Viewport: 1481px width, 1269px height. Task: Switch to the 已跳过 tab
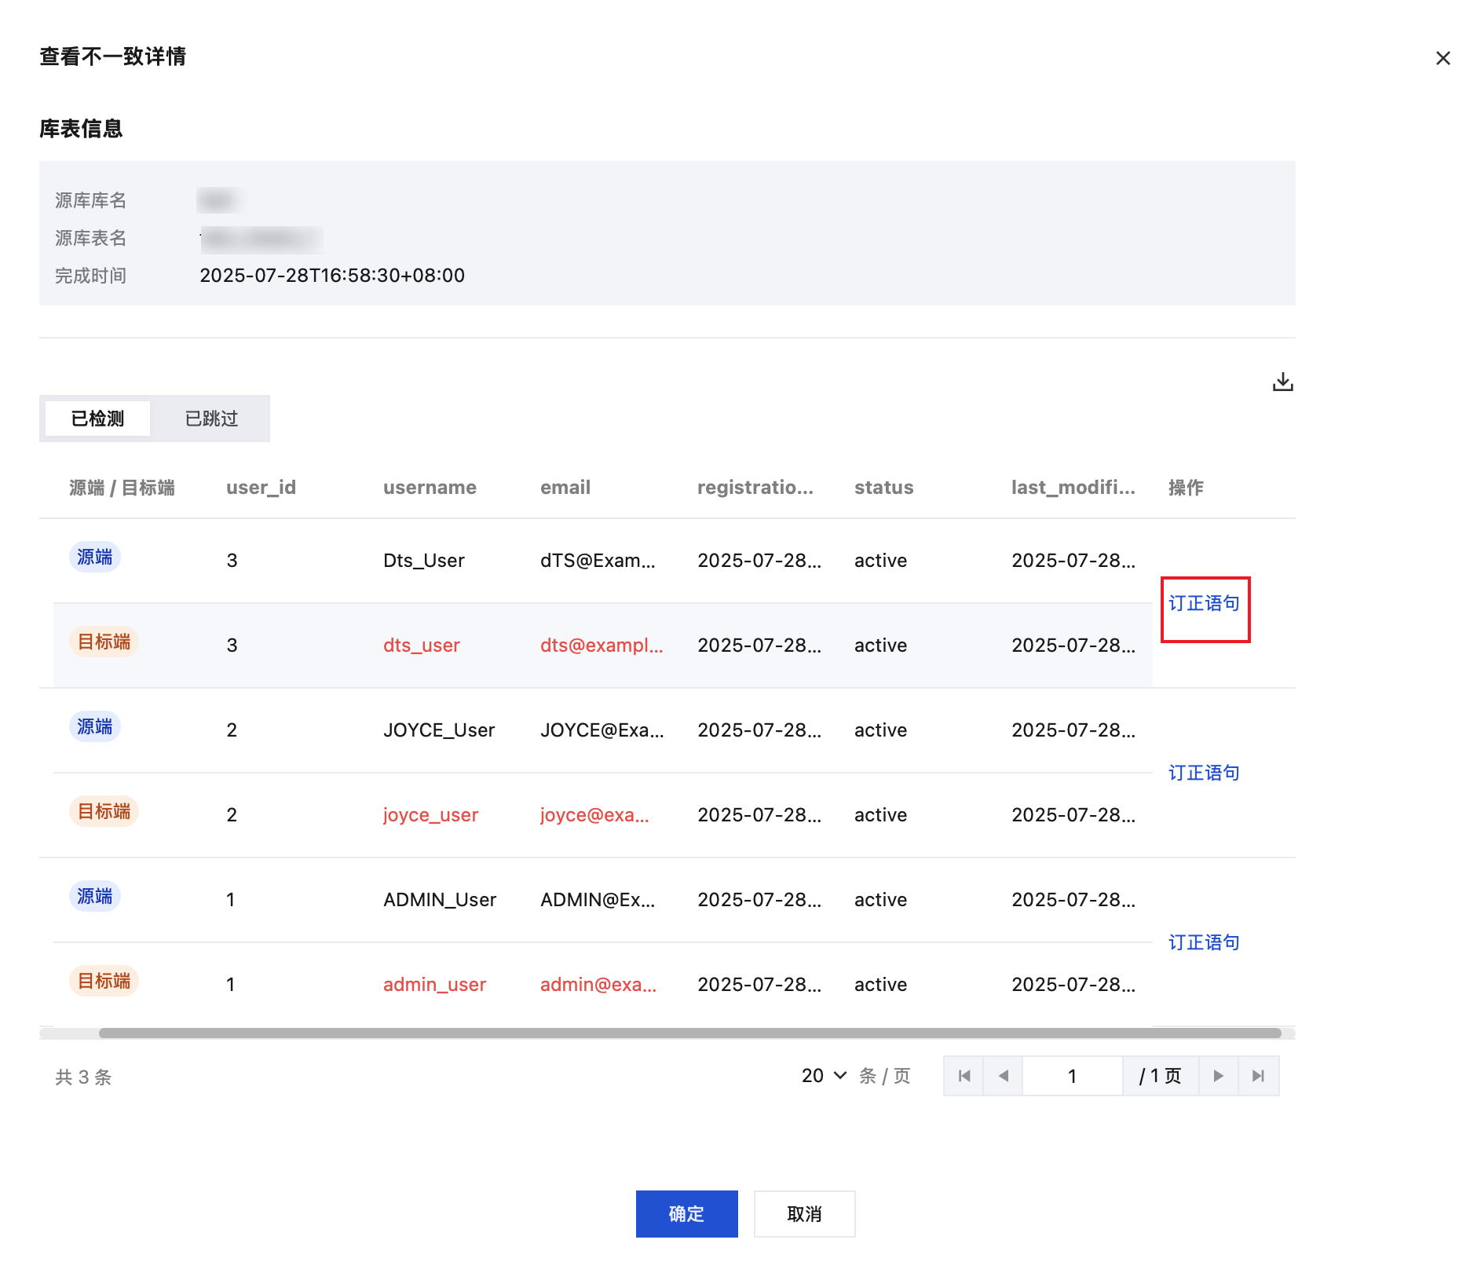pyautogui.click(x=211, y=419)
